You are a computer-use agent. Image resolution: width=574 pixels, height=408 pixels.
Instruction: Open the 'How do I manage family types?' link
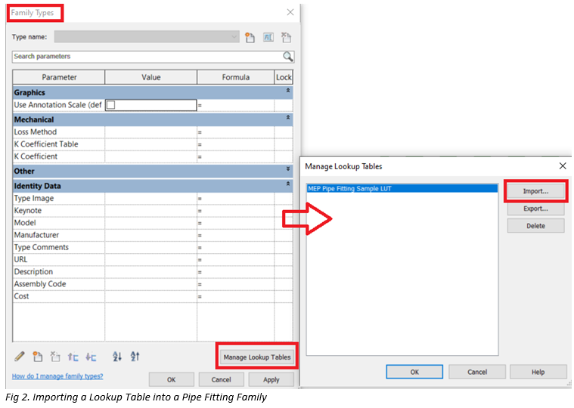pyautogui.click(x=57, y=376)
